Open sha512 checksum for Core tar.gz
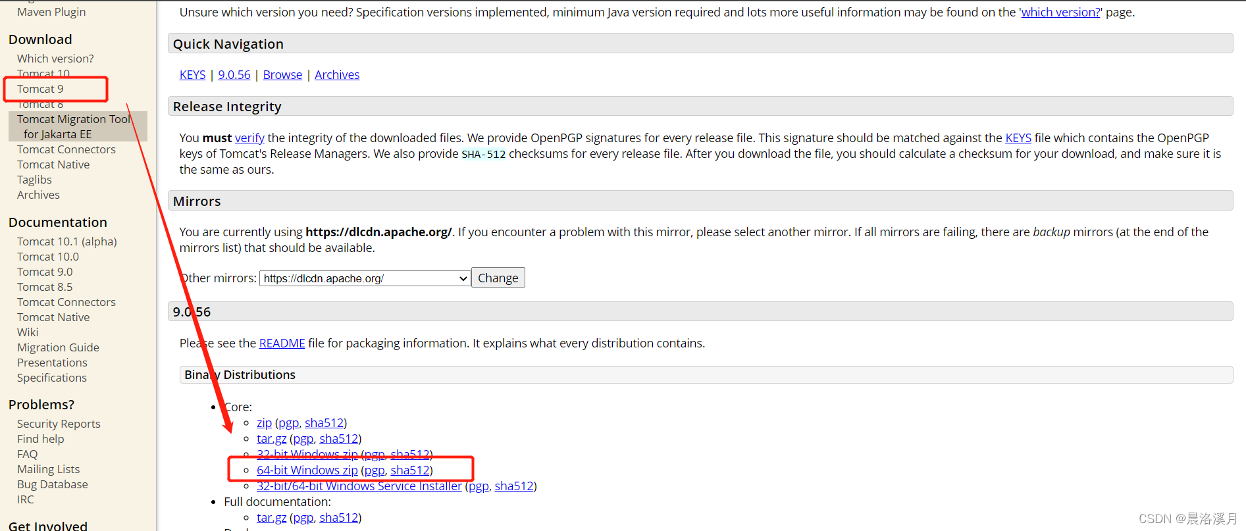 [x=339, y=439]
